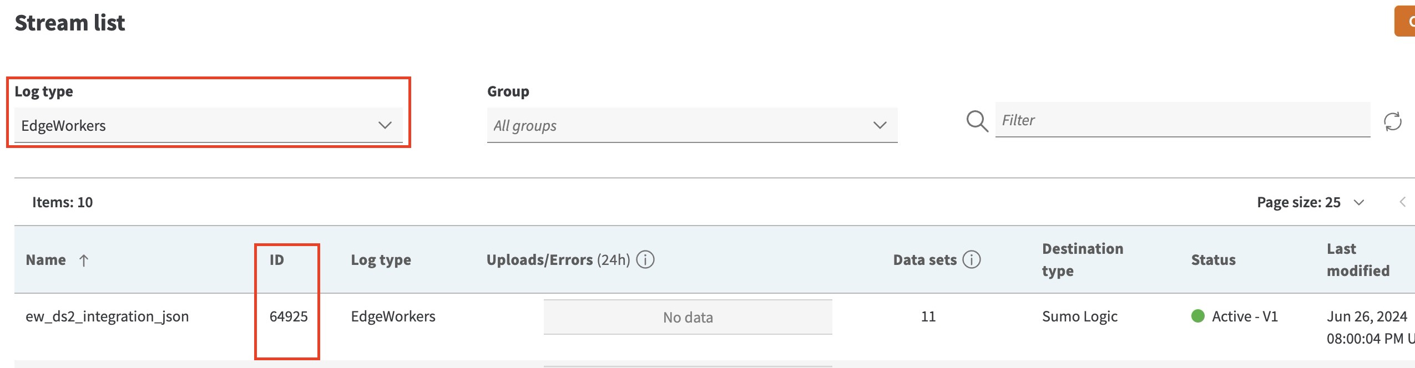Click stream ID 64925
Viewport: 1415px width, 368px height.
289,316
